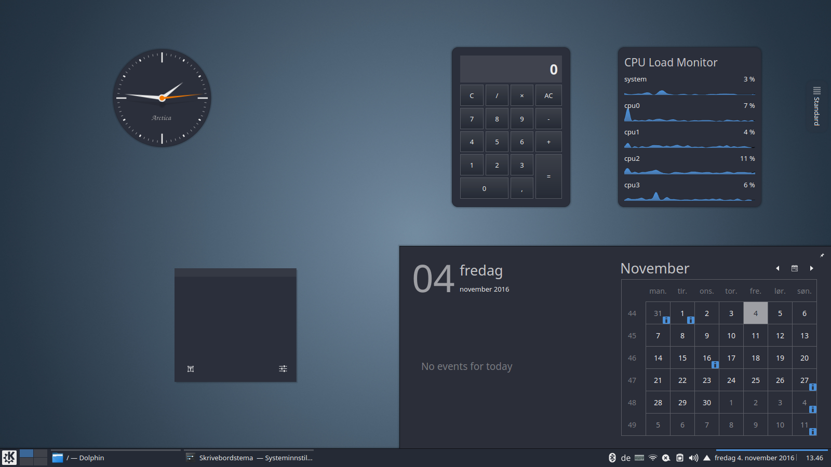The image size is (831, 467).
Task: Select October 31 in calendar
Action: 658,313
